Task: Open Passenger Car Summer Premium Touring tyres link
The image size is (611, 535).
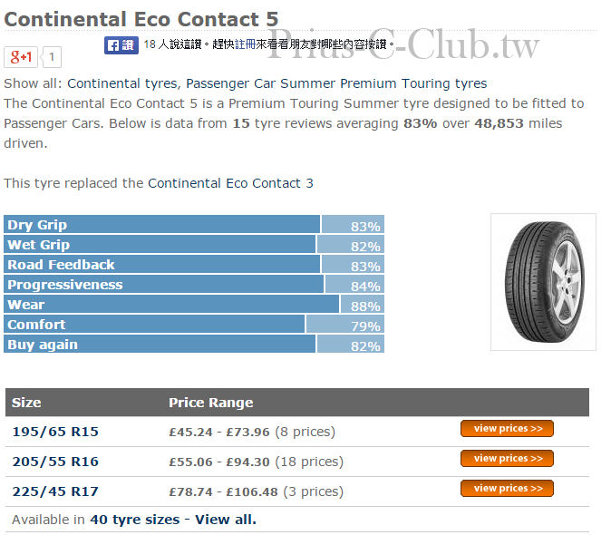Action: point(336,83)
